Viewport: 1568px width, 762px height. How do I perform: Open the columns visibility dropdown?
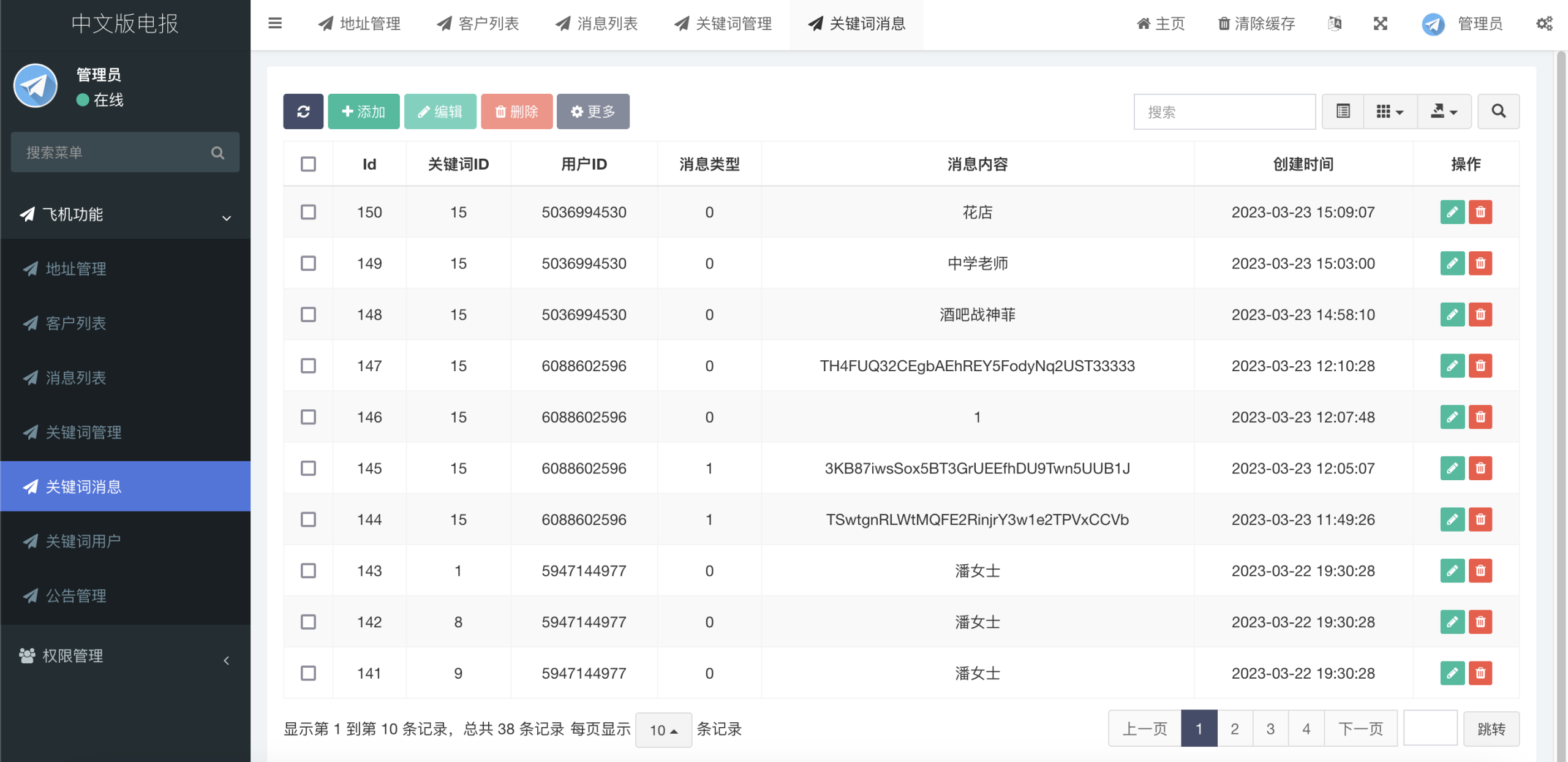(1390, 111)
